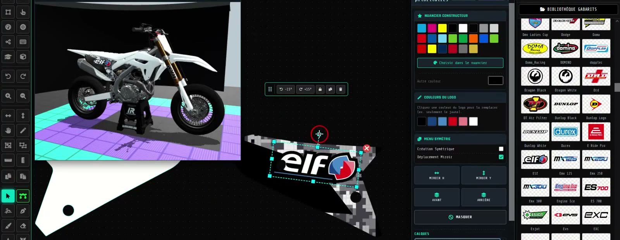Activate the node editing tool
This screenshot has width=620, height=240.
tap(23, 196)
